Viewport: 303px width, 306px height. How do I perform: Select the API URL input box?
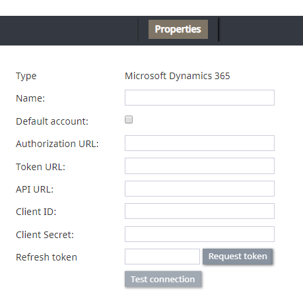199,189
